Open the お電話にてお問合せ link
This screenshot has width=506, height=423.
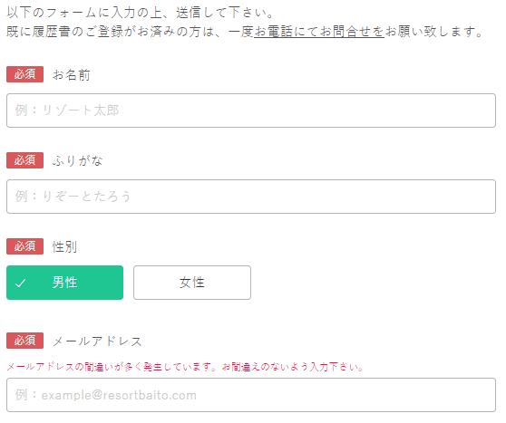pyautogui.click(x=319, y=32)
